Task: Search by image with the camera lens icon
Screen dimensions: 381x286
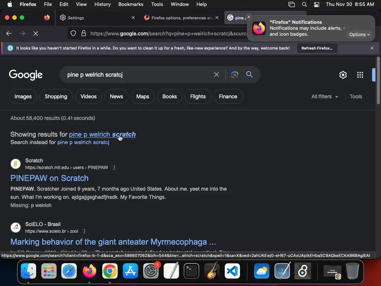Action: (x=234, y=74)
